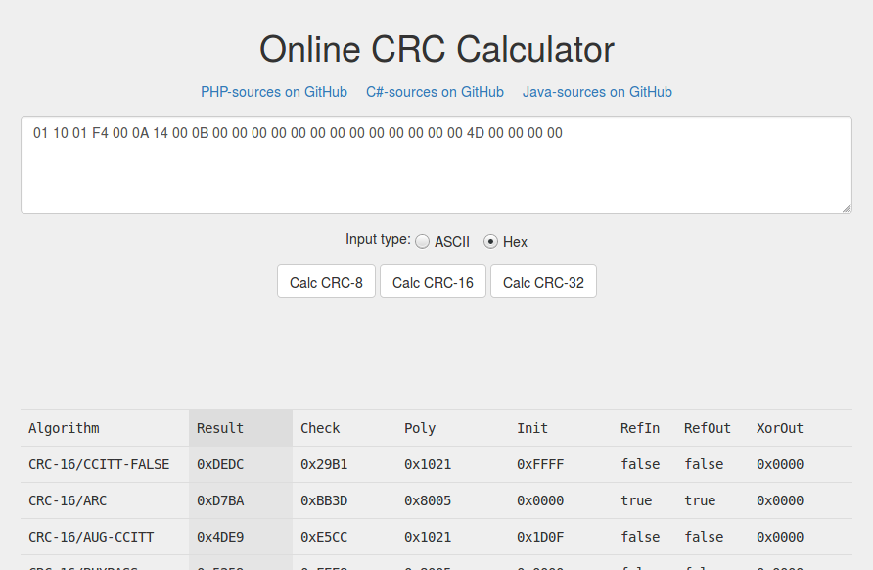Click the textarea resize handle corner

847,207
